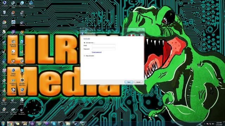Open the taskbar clock and date
The width and height of the screenshot is (225, 126).
point(219,124)
